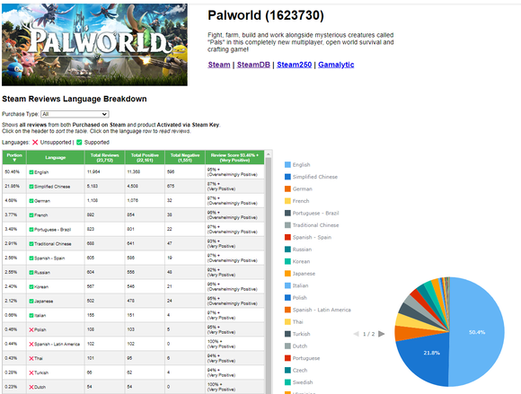Click supported checkmark icon in Japanese row
The width and height of the screenshot is (521, 394).
31,301
